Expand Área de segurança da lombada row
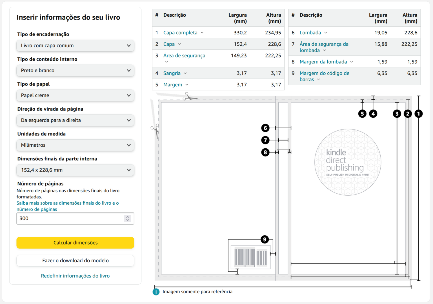 click(324, 47)
